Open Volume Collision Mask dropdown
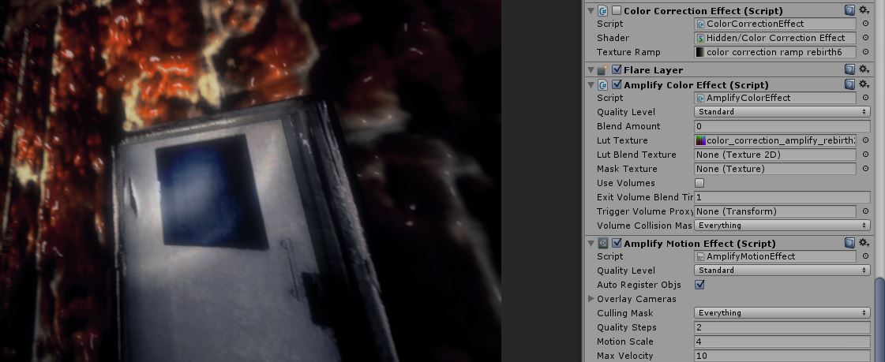 [782, 226]
